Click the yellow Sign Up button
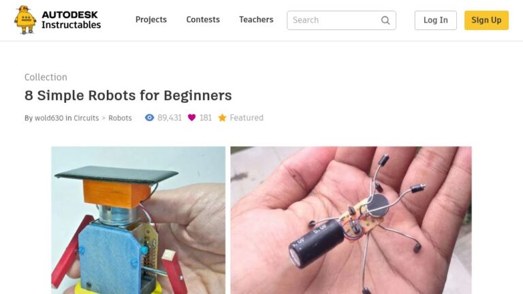Screen dimensions: 523x294 coord(486,20)
